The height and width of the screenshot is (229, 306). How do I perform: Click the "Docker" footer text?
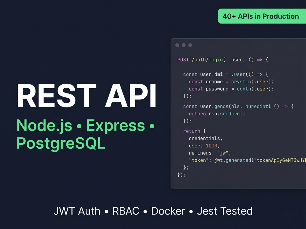click(x=168, y=211)
